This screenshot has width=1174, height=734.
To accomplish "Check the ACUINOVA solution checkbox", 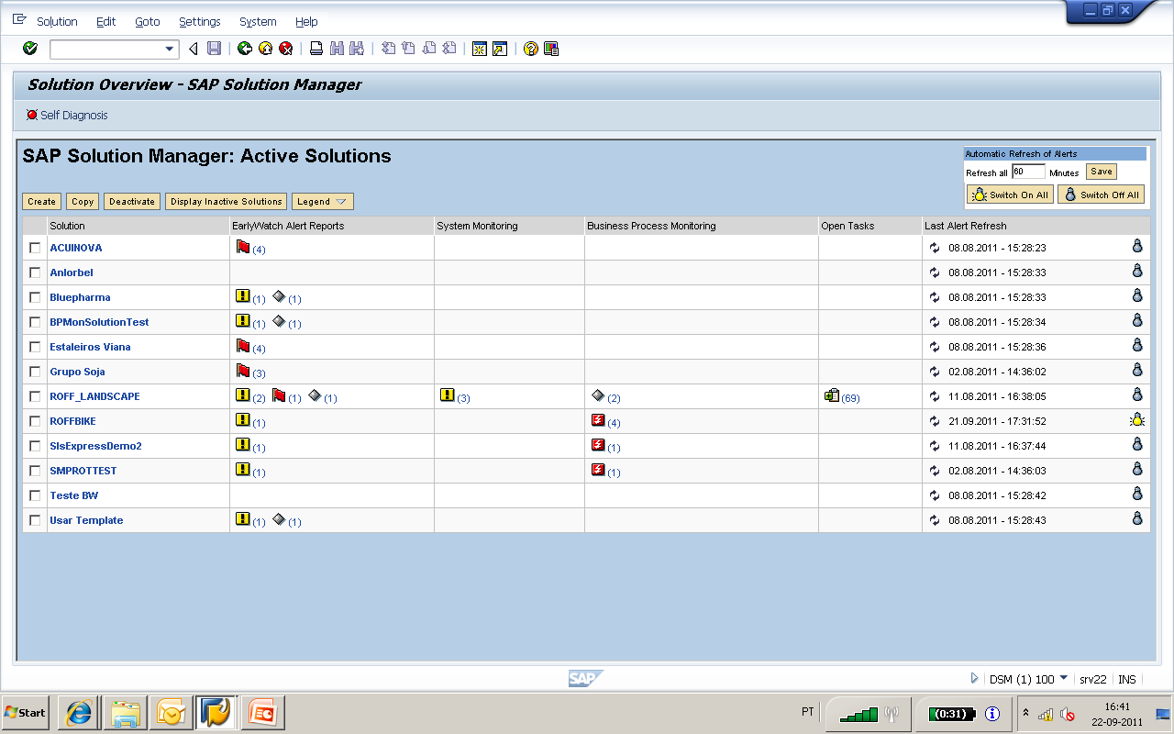I will 35,248.
